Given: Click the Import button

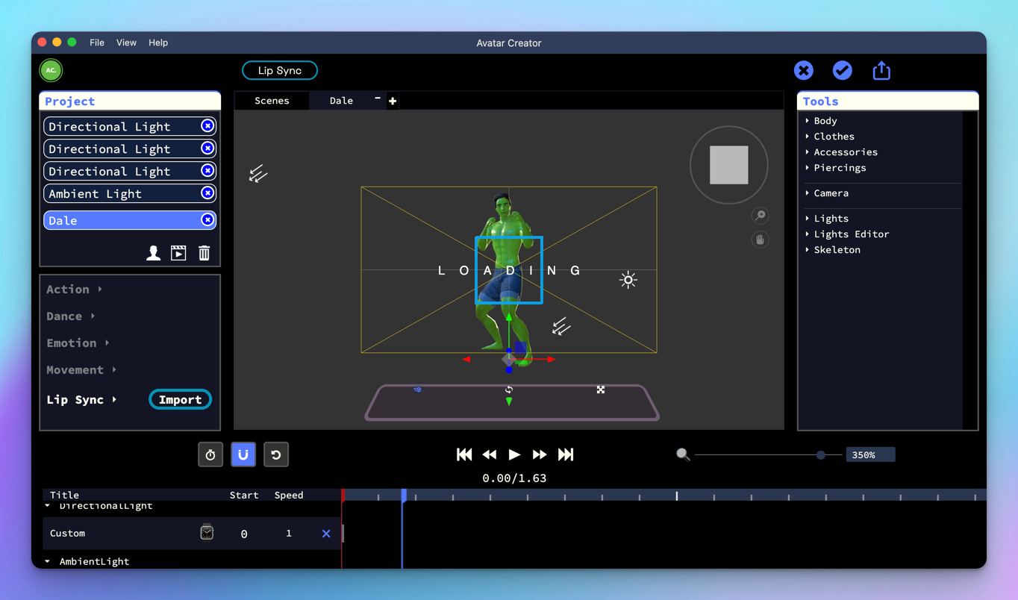Looking at the screenshot, I should coord(180,399).
